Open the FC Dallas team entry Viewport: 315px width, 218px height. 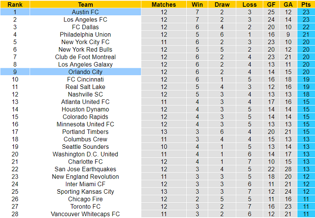click(x=85, y=27)
